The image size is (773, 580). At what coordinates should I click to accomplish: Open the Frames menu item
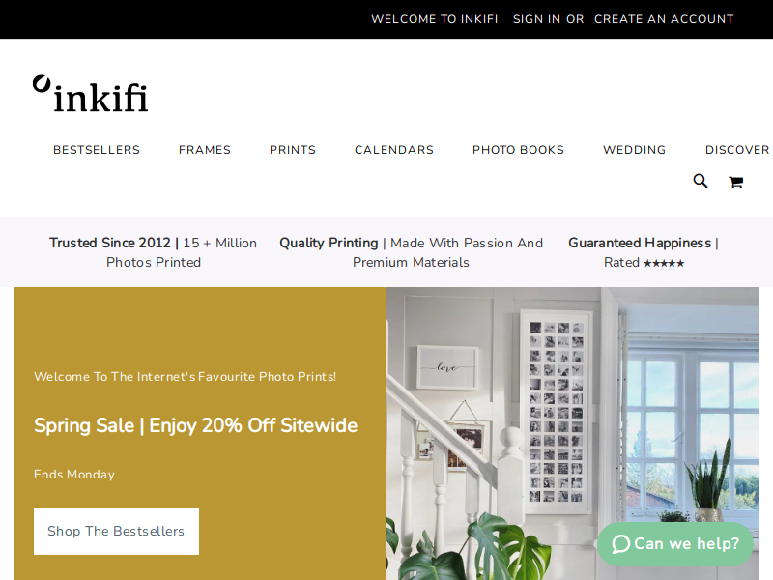pos(205,150)
